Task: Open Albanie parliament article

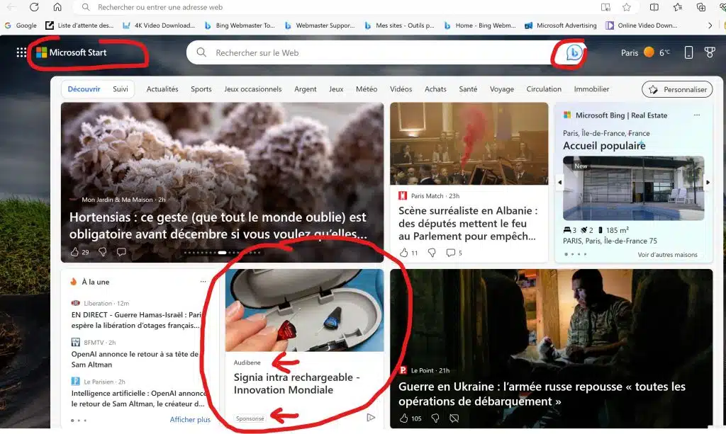Action: pyautogui.click(x=468, y=223)
